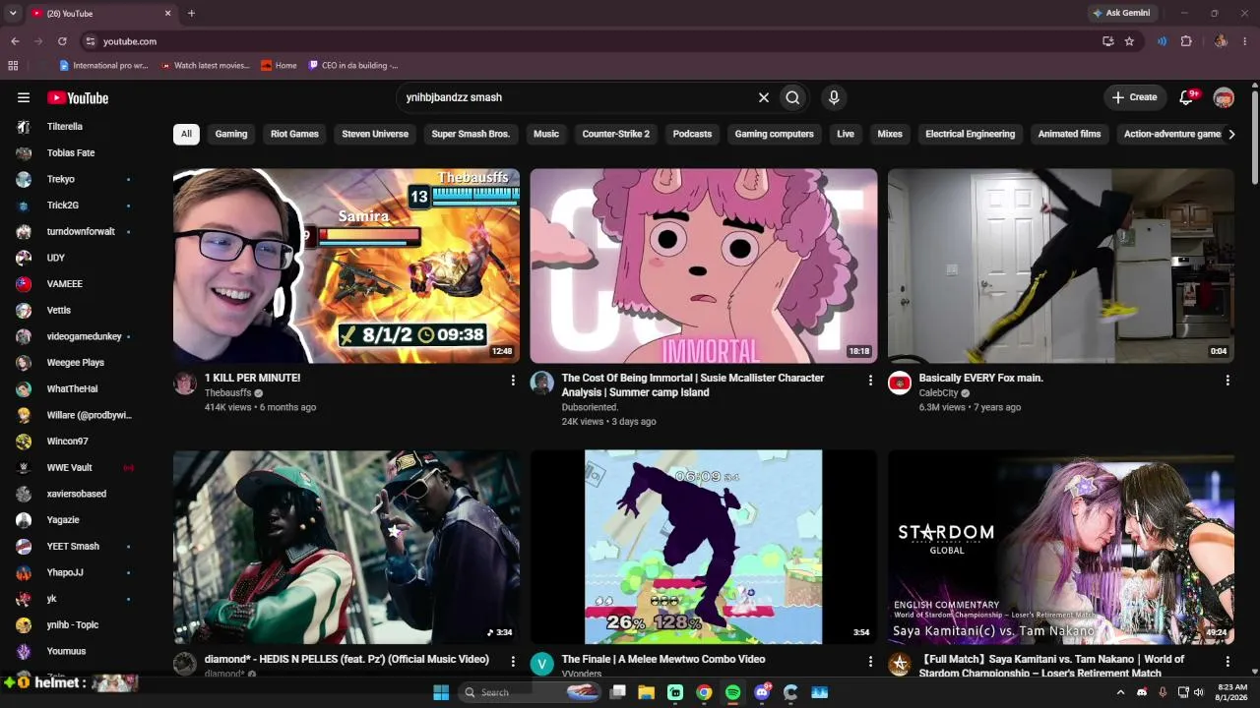Screen dimensions: 1260x708
Task: Open the Weegee Plays subscription
Action: tap(77, 363)
